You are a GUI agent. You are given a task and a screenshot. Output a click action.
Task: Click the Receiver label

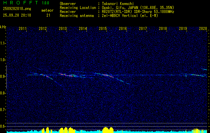pos(68,12)
